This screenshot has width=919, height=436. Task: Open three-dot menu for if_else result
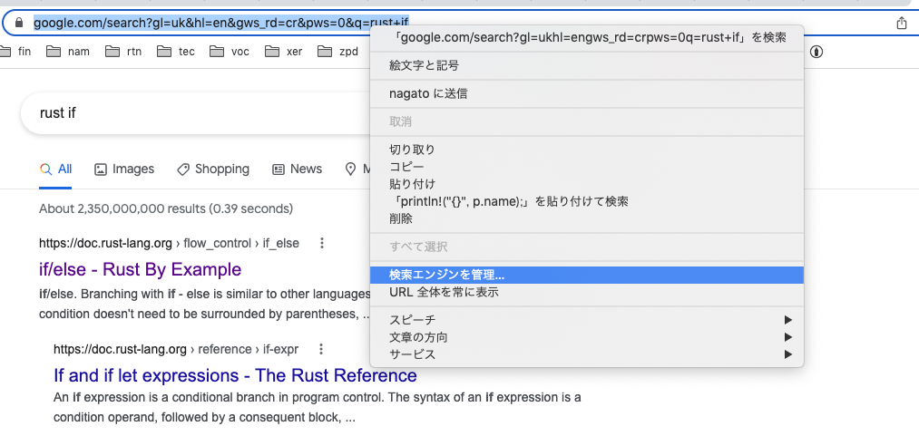pyautogui.click(x=321, y=243)
